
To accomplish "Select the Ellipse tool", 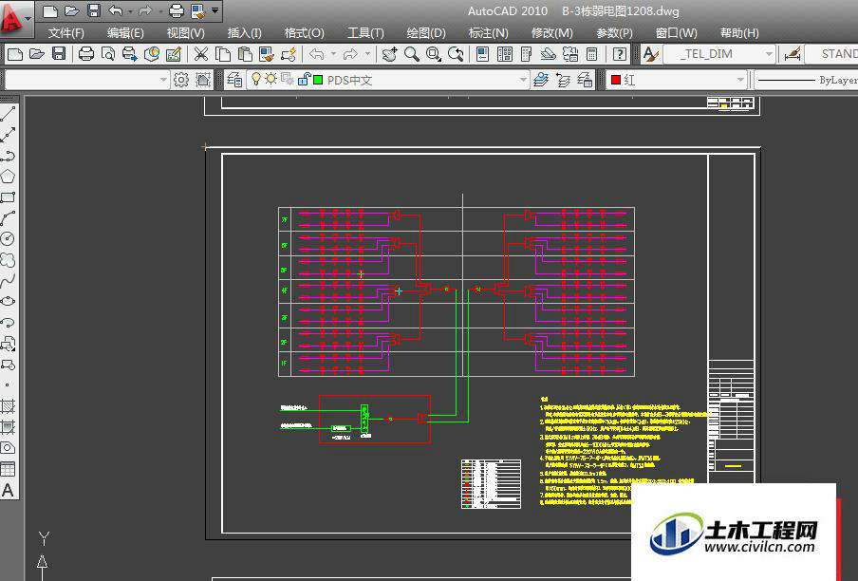I will (8, 302).
